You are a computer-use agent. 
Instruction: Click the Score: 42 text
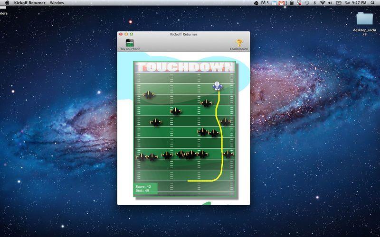click(x=143, y=186)
